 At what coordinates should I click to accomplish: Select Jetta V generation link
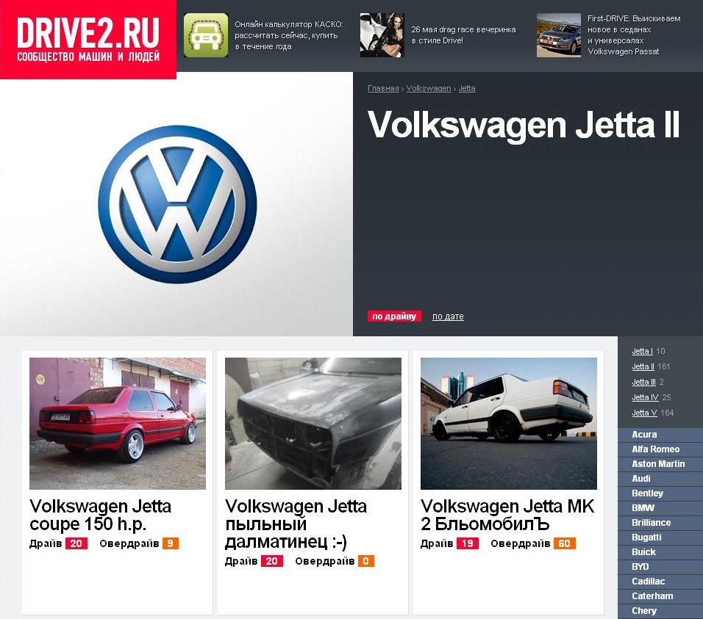tap(644, 413)
